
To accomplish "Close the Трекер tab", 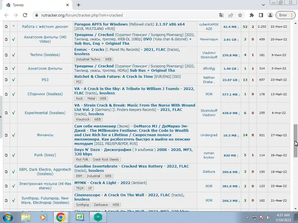I will (x=68, y=5).
